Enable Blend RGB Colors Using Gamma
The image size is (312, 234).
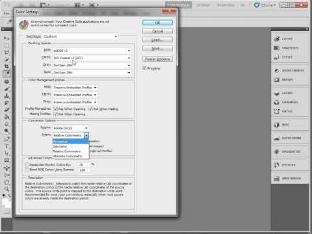tap(27, 170)
